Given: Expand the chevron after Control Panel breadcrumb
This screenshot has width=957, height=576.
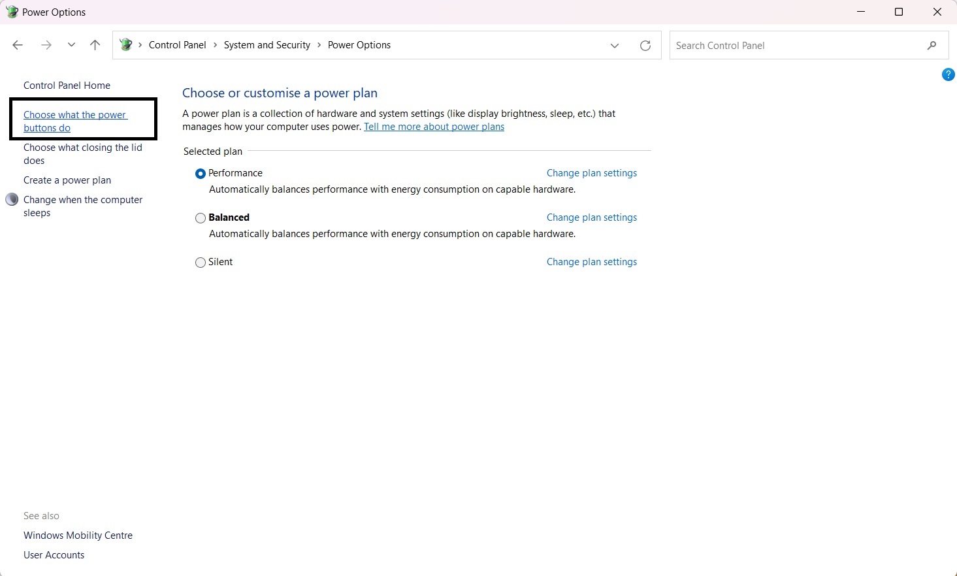Looking at the screenshot, I should 215,45.
